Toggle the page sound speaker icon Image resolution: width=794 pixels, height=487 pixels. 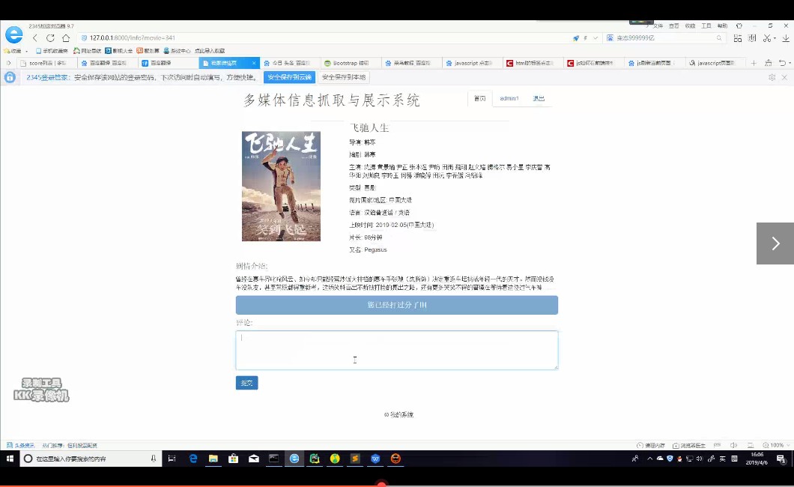733,446
